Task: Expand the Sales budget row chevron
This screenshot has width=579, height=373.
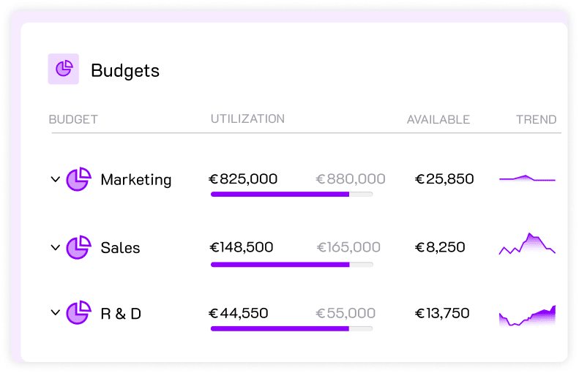Action: pyautogui.click(x=55, y=247)
